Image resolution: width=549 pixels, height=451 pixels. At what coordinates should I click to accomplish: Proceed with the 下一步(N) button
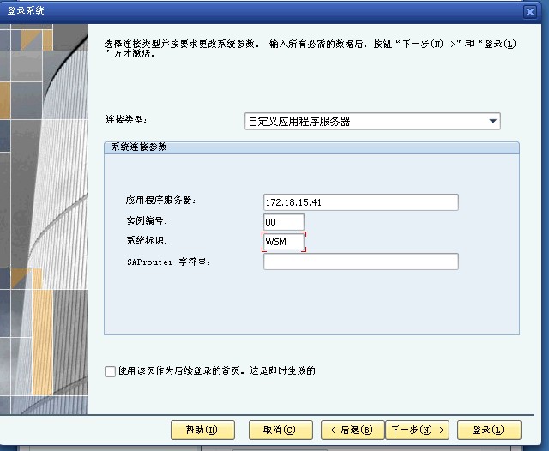coord(418,430)
